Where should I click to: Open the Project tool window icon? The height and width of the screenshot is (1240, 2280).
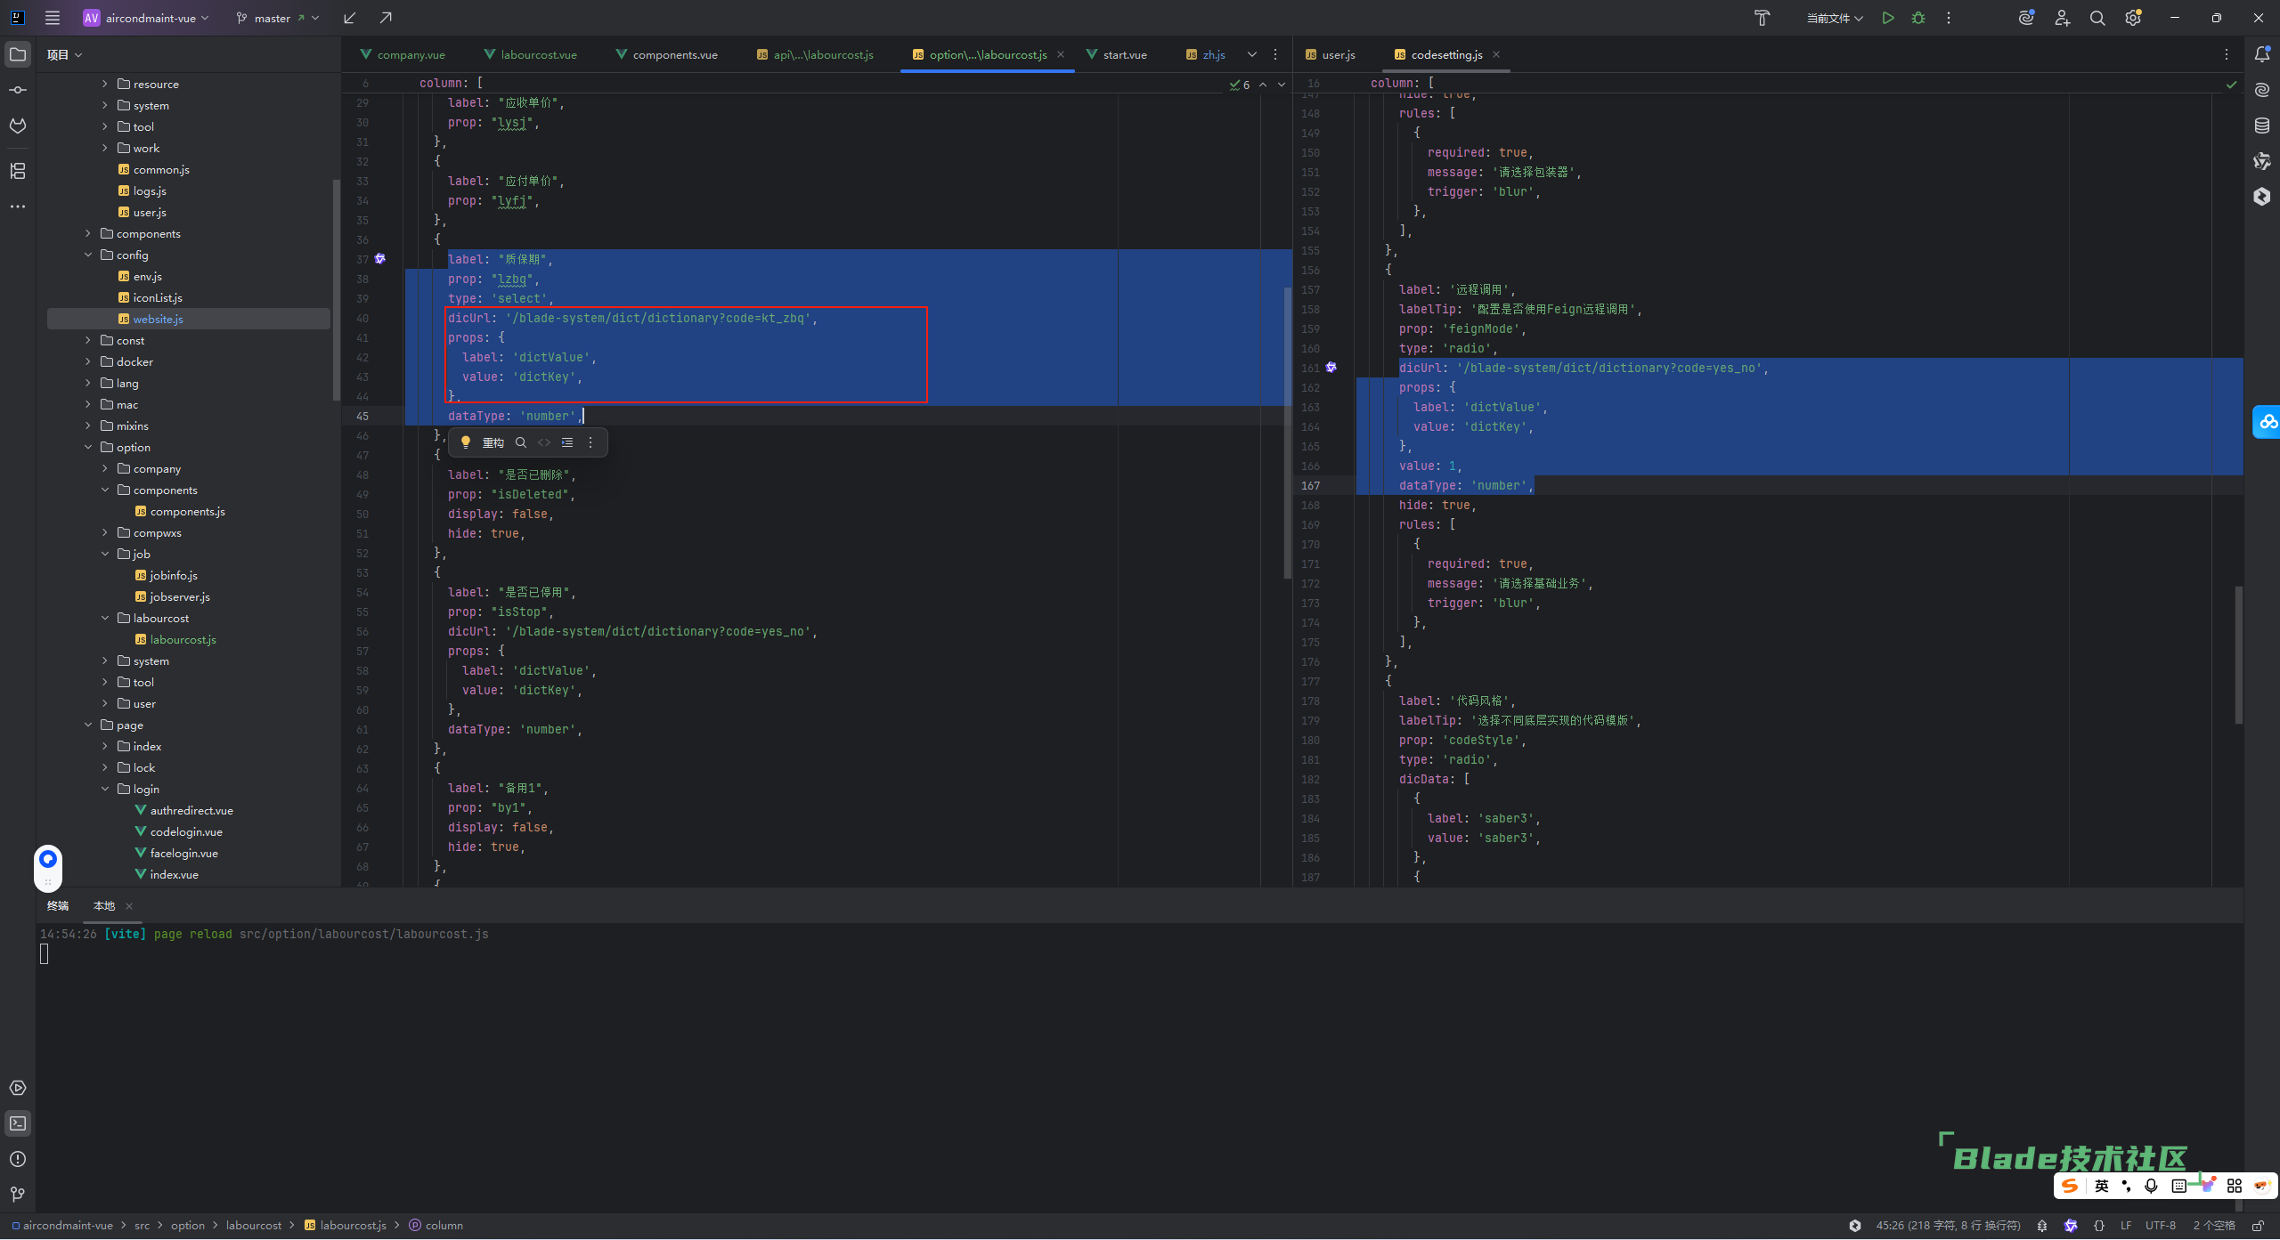pos(18,54)
